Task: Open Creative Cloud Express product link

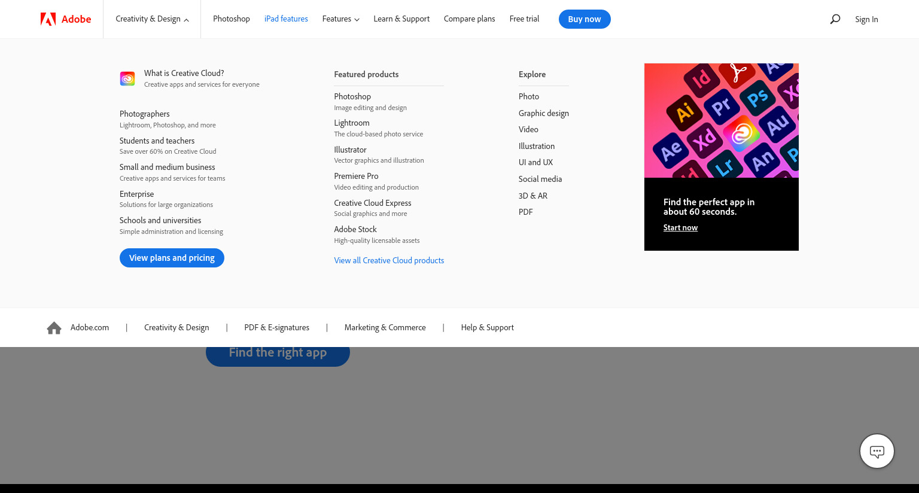Action: 373,203
